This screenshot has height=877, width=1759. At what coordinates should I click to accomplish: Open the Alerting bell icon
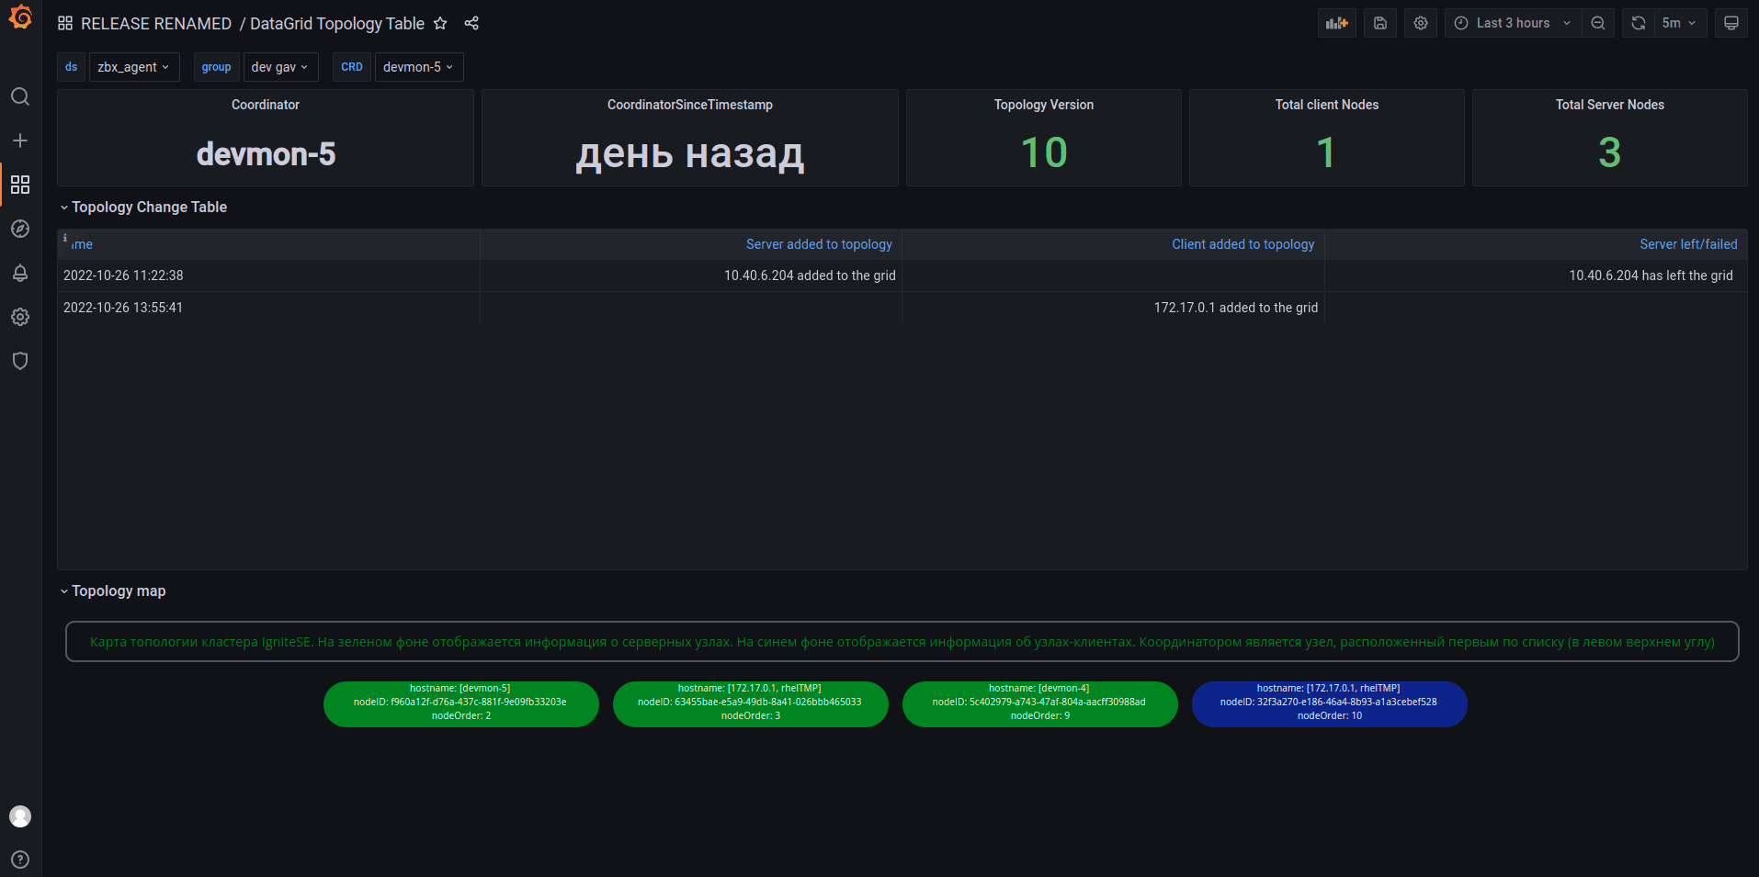pyautogui.click(x=20, y=273)
